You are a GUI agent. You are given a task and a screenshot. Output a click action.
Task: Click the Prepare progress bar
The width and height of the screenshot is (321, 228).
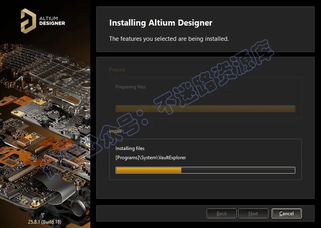tap(205, 108)
